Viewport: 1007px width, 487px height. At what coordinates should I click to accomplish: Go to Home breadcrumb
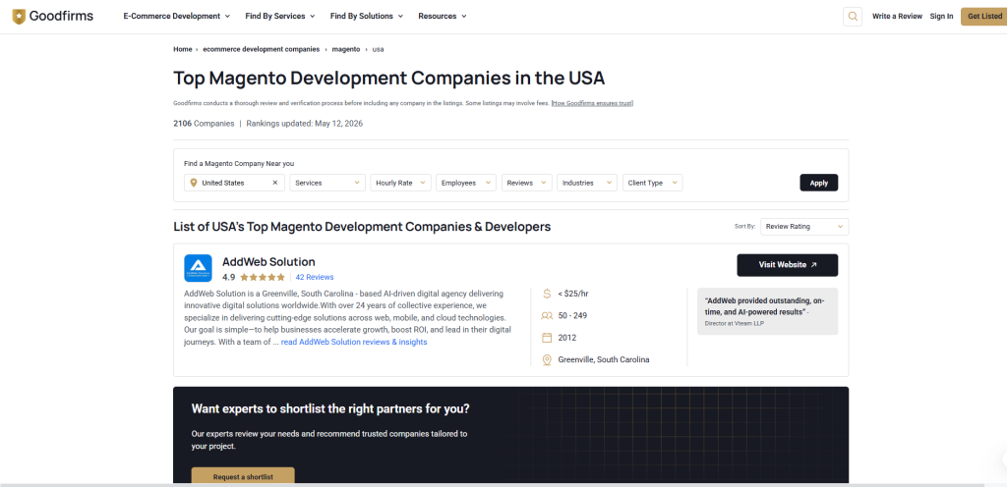[182, 49]
